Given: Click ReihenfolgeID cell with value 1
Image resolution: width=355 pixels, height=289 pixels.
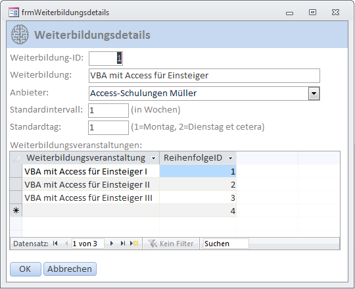Looking at the screenshot, I should [198, 171].
